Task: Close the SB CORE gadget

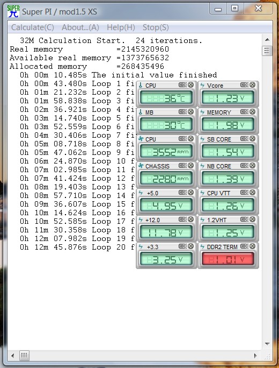Action: (252, 139)
